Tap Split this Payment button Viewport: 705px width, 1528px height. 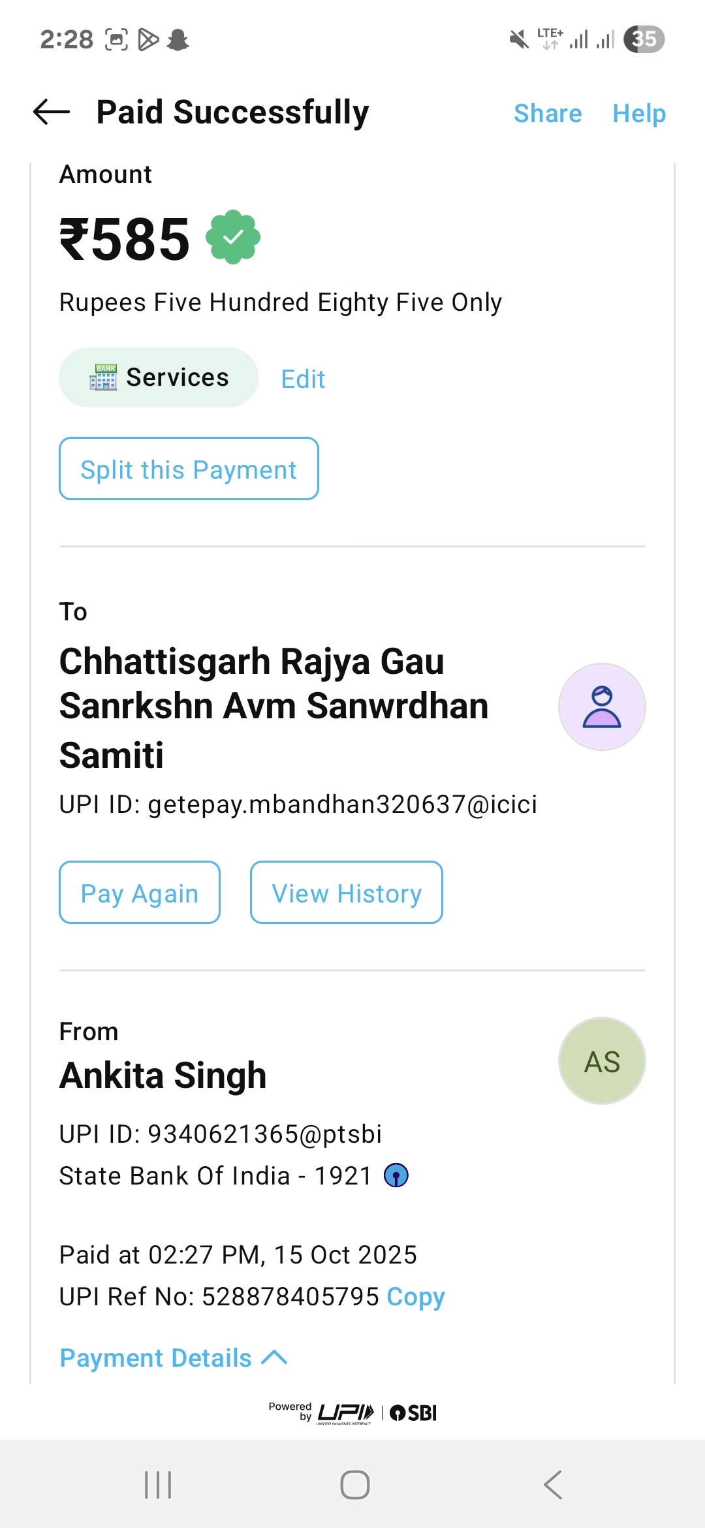(189, 469)
